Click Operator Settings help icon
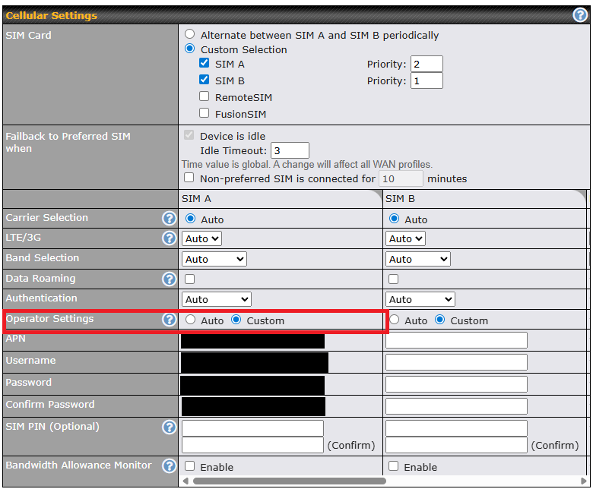593x489 pixels. pos(169,320)
